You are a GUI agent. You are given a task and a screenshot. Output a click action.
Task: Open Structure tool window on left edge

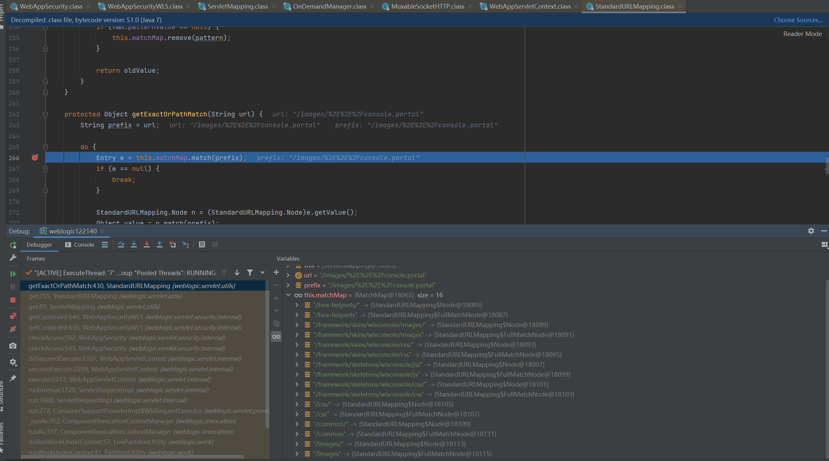[2, 395]
